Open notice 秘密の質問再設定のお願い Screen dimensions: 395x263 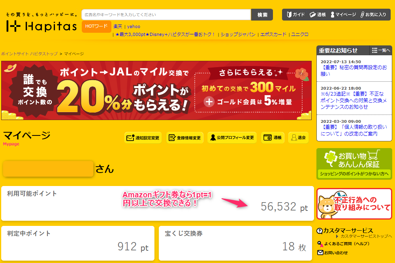[354, 71]
